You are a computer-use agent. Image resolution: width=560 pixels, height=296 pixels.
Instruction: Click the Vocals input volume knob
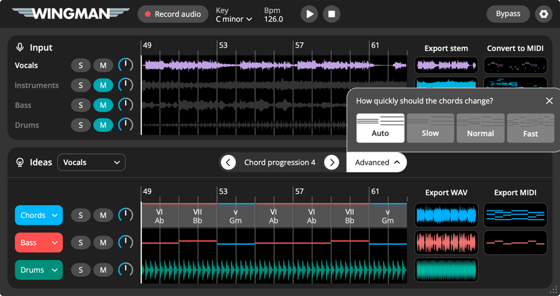coord(125,65)
